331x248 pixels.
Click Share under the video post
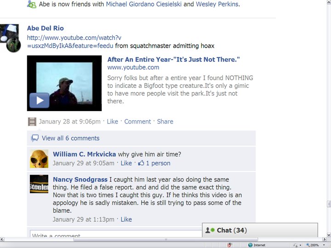(x=165, y=121)
